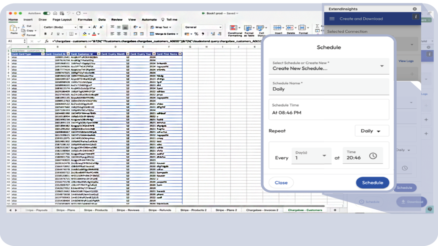Click the Borders icon

pyautogui.click(x=71, y=34)
